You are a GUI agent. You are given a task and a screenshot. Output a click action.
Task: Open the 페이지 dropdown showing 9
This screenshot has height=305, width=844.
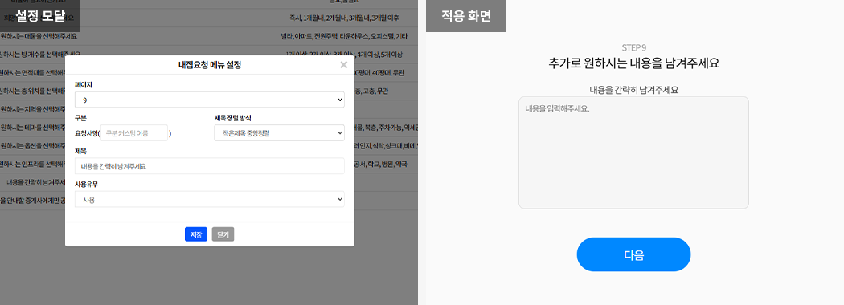point(209,100)
